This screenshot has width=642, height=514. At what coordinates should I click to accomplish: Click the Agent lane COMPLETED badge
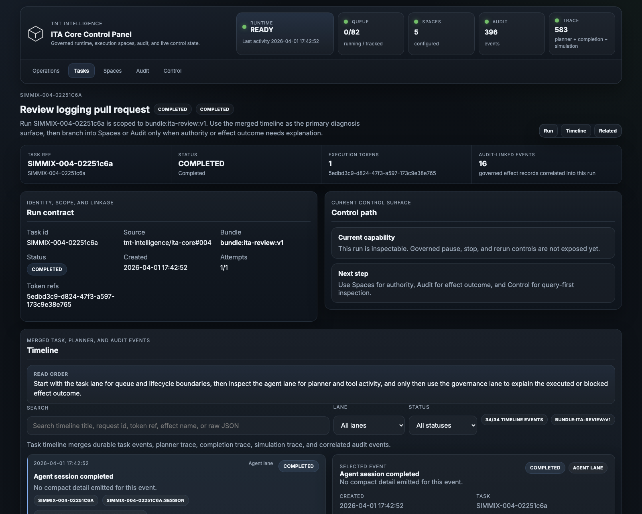tap(299, 466)
